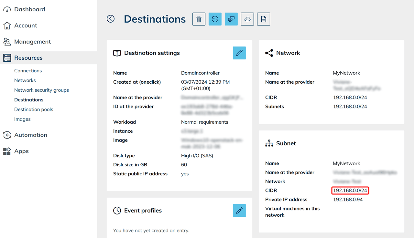
Task: Select Destination pools in sidebar
Action: pyautogui.click(x=34, y=109)
